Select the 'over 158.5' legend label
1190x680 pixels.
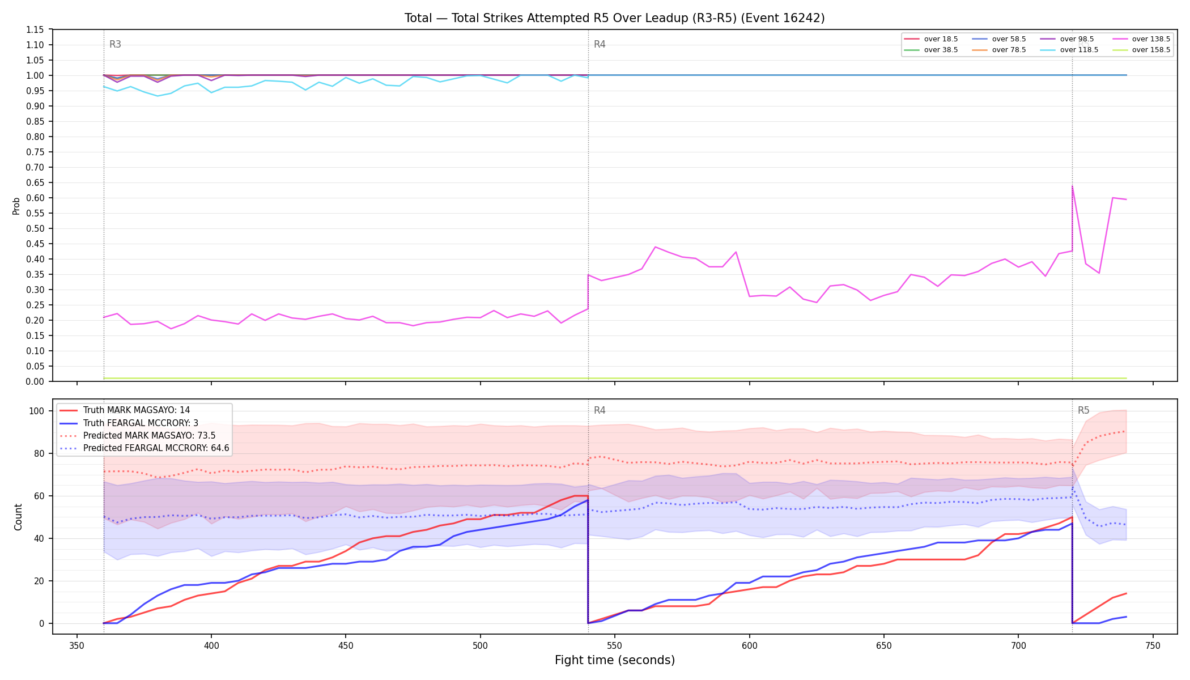(x=1151, y=50)
